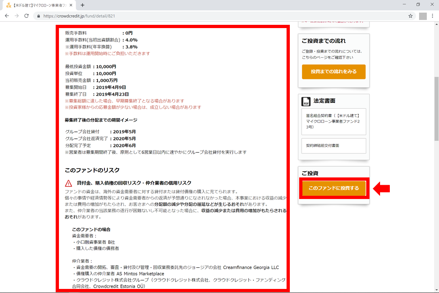The width and height of the screenshot is (439, 293).
Task: Click 販売手数料 0円 line
Action: pyautogui.click(x=99, y=33)
